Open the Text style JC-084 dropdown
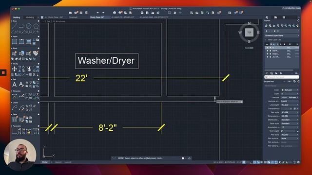The image size is (312, 175). [x=290, y=112]
